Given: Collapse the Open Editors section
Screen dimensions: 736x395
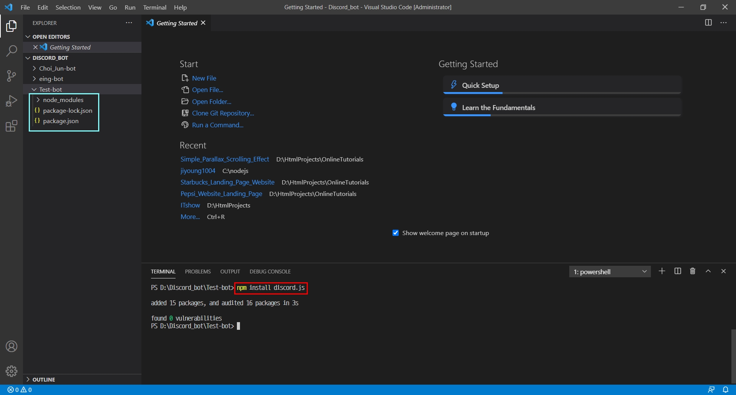Looking at the screenshot, I should tap(28, 37).
